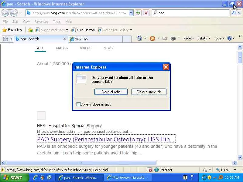Open the Favorites menu
Image resolution: width=243 pixels, height=182 pixels.
(41, 22)
